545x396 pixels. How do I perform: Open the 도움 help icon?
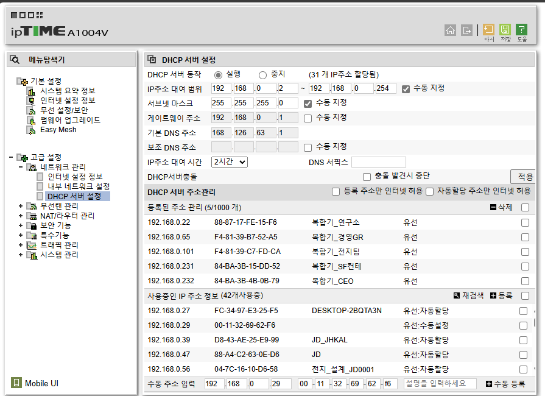tap(521, 30)
